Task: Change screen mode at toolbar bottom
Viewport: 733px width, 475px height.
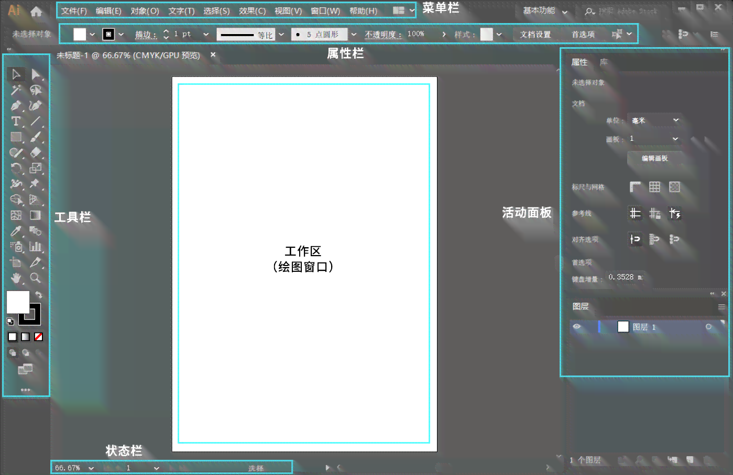Action: pos(25,370)
